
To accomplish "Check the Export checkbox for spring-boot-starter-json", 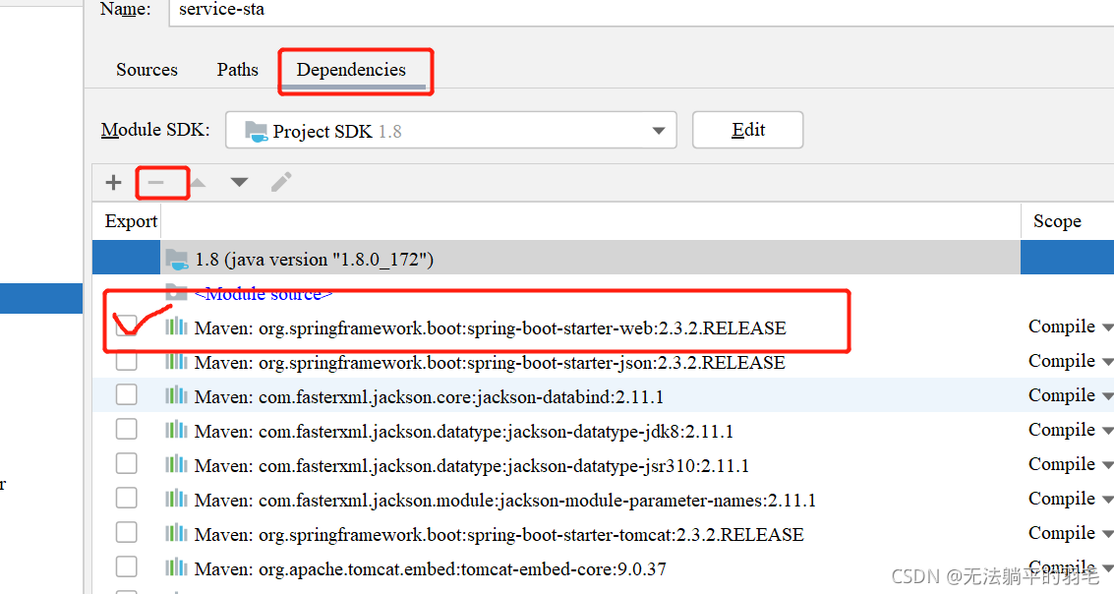I will click(126, 360).
